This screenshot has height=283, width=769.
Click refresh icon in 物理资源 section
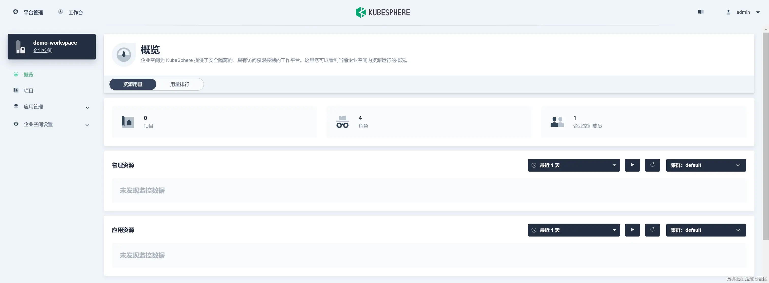pyautogui.click(x=652, y=165)
